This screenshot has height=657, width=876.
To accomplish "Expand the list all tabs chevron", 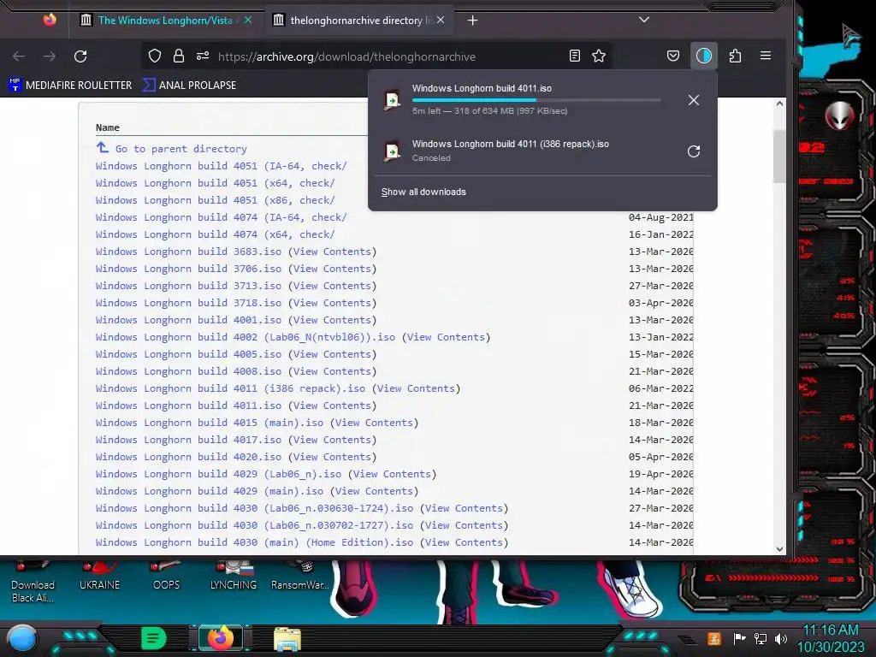I will [x=644, y=20].
